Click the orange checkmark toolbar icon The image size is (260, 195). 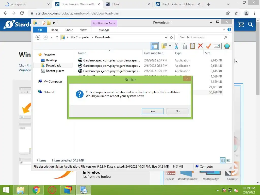[208, 46]
